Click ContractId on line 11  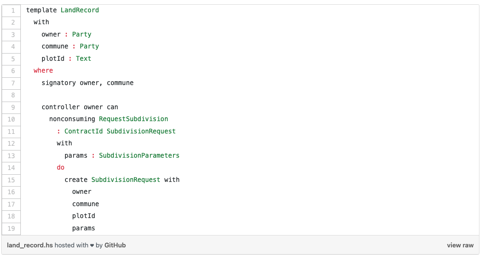point(84,131)
